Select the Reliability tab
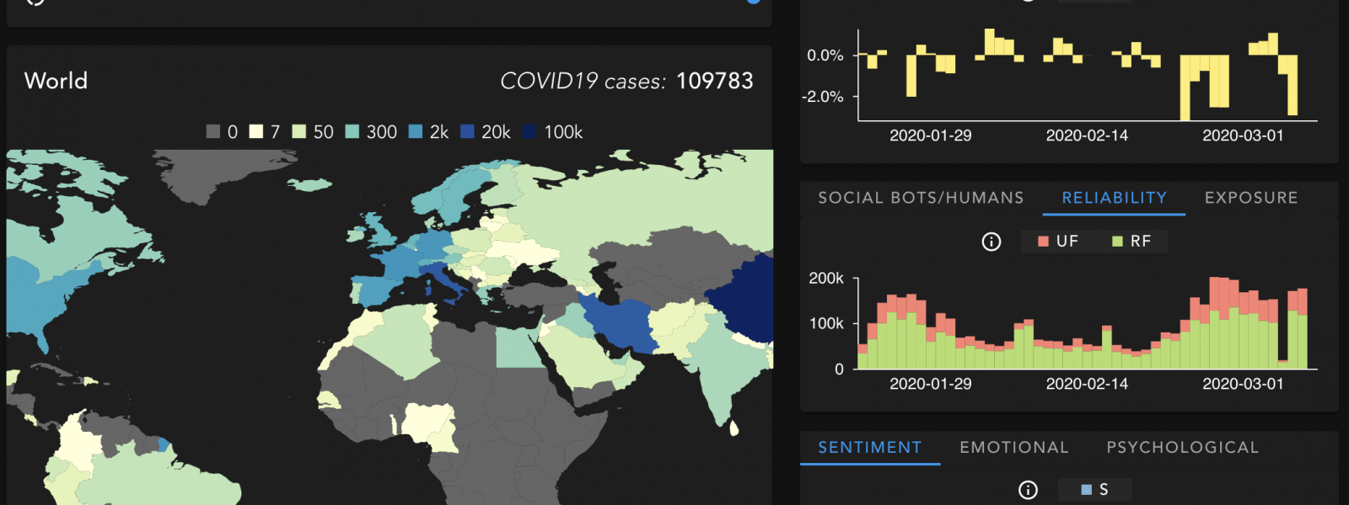This screenshot has width=1349, height=505. pyautogui.click(x=1114, y=198)
